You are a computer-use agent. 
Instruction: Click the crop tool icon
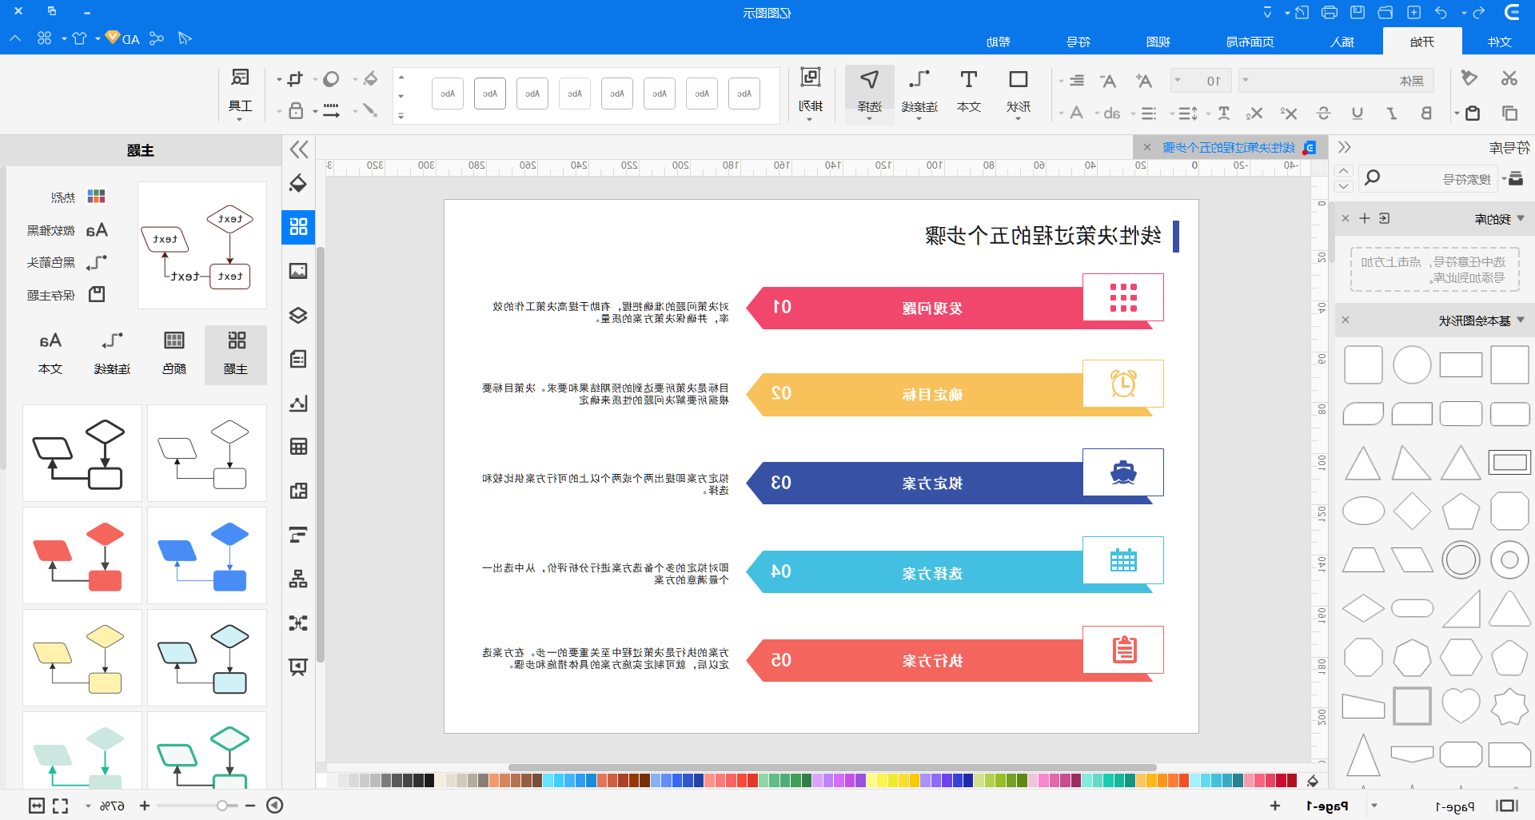coord(295,78)
